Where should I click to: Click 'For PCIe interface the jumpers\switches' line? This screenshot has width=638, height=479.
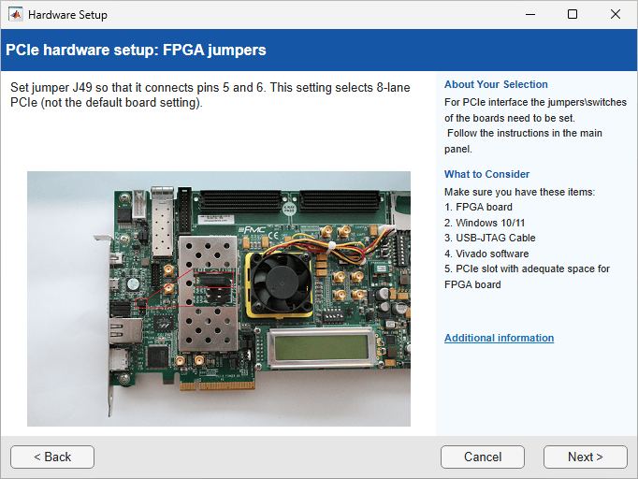535,102
